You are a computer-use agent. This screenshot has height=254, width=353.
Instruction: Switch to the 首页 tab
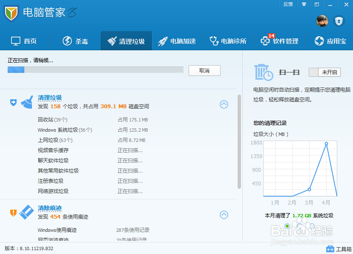24,41
